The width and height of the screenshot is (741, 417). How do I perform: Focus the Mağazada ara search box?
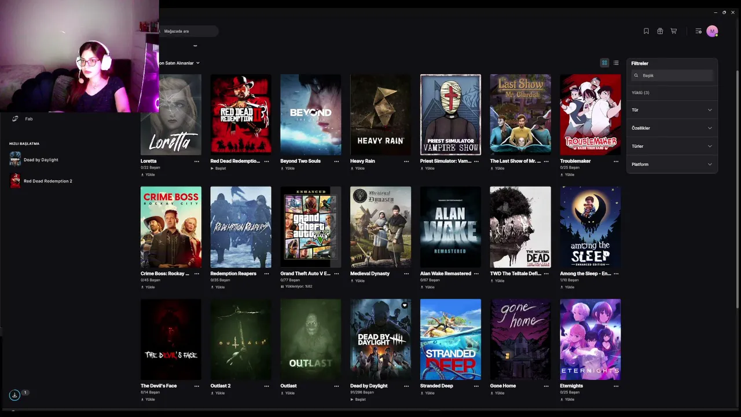189,31
